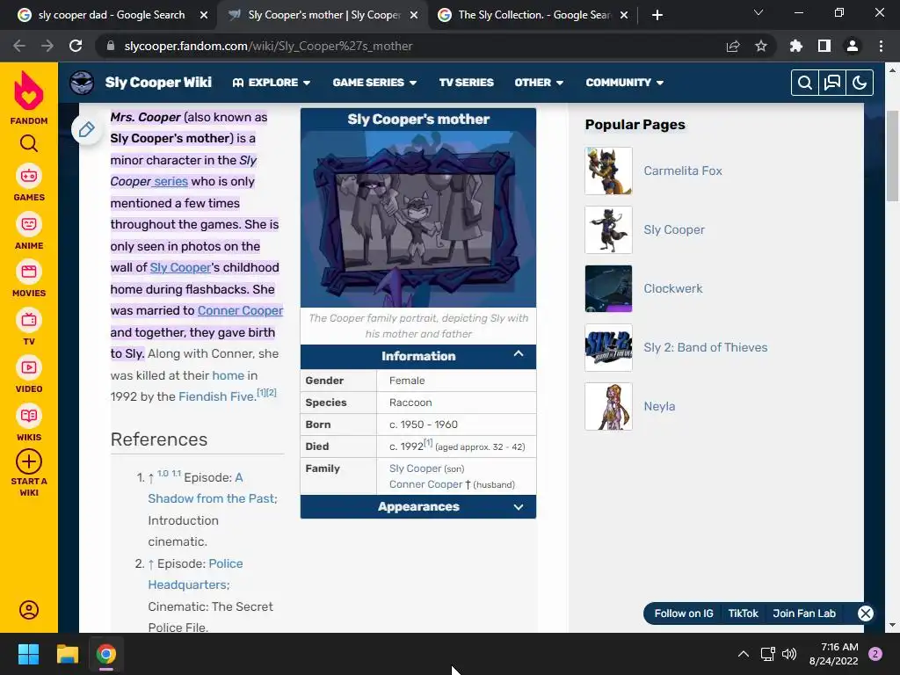Image resolution: width=900 pixels, height=675 pixels.
Task: Click the browser back arrow
Action: [19, 46]
